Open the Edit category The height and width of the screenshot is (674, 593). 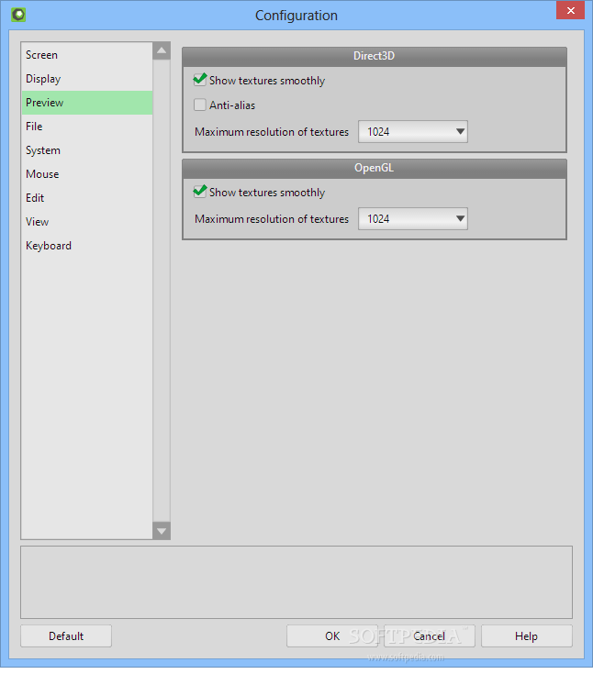pyautogui.click(x=87, y=198)
